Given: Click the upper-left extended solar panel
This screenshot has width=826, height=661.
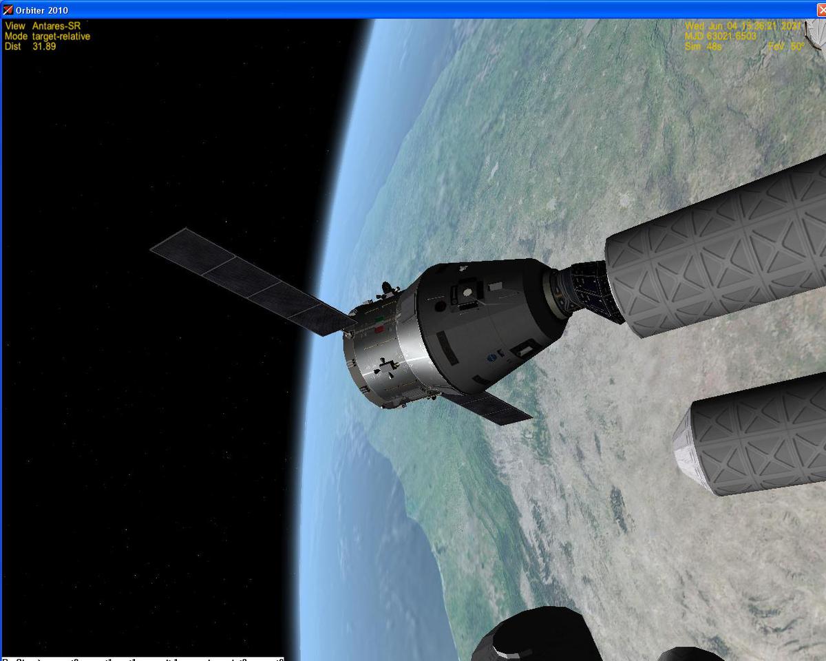Looking at the screenshot, I should click(253, 281).
